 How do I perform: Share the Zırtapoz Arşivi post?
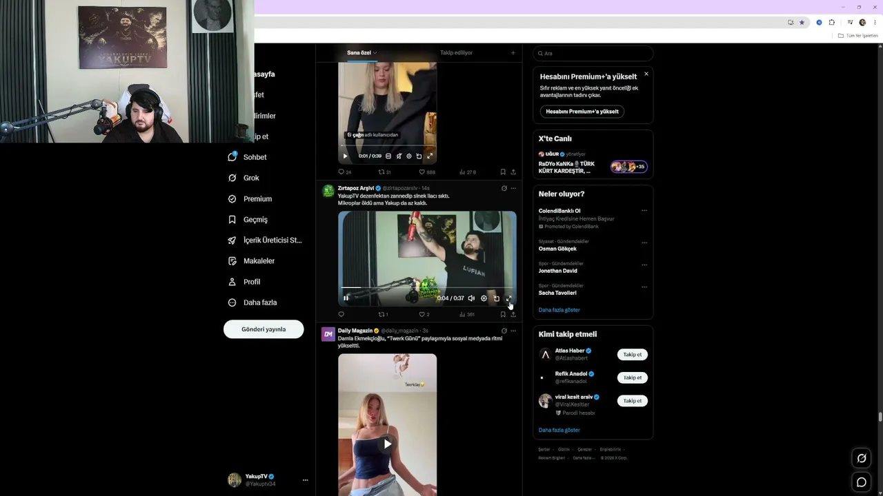pos(513,314)
